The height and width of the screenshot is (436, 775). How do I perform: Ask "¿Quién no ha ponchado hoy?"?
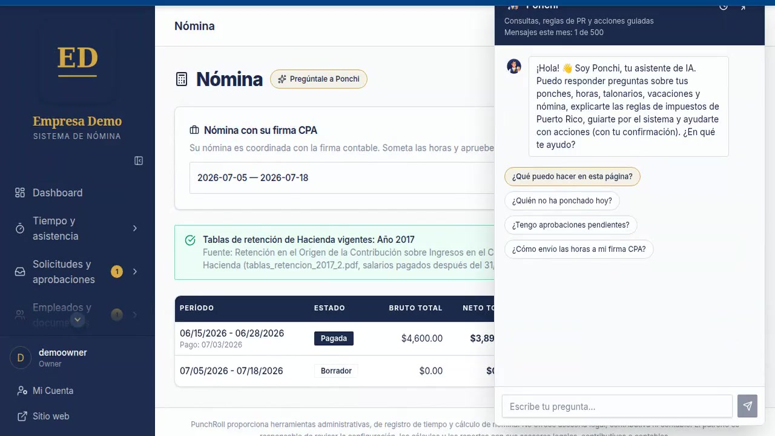coord(562,200)
